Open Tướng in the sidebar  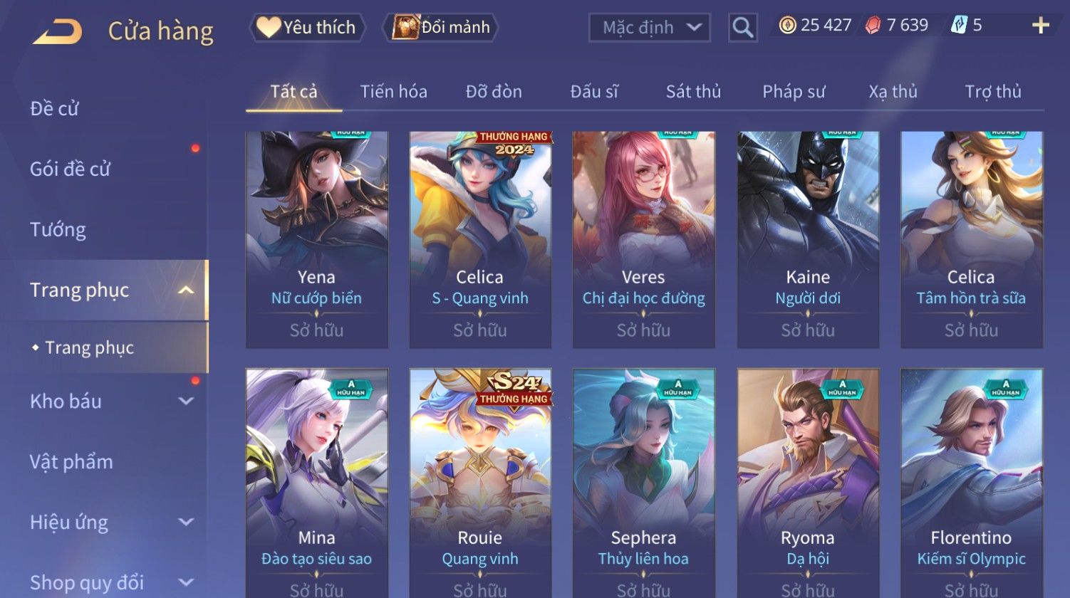pyautogui.click(x=58, y=230)
